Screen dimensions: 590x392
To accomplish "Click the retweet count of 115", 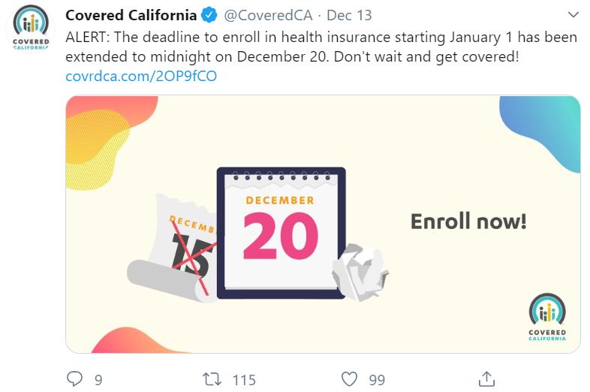I will (x=244, y=380).
